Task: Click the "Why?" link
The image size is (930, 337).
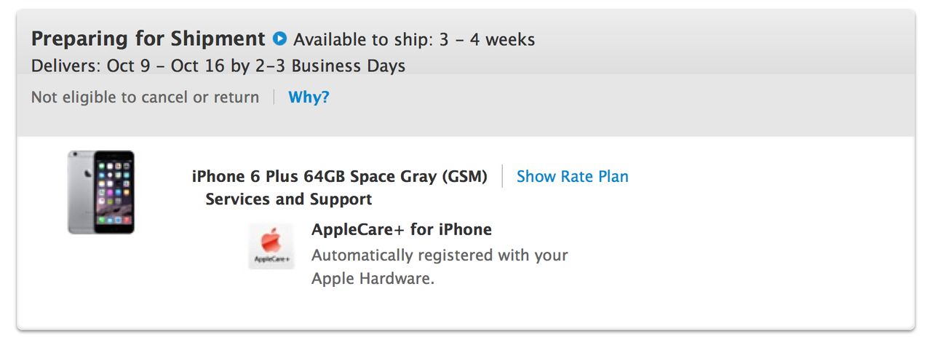Action: 309,97
